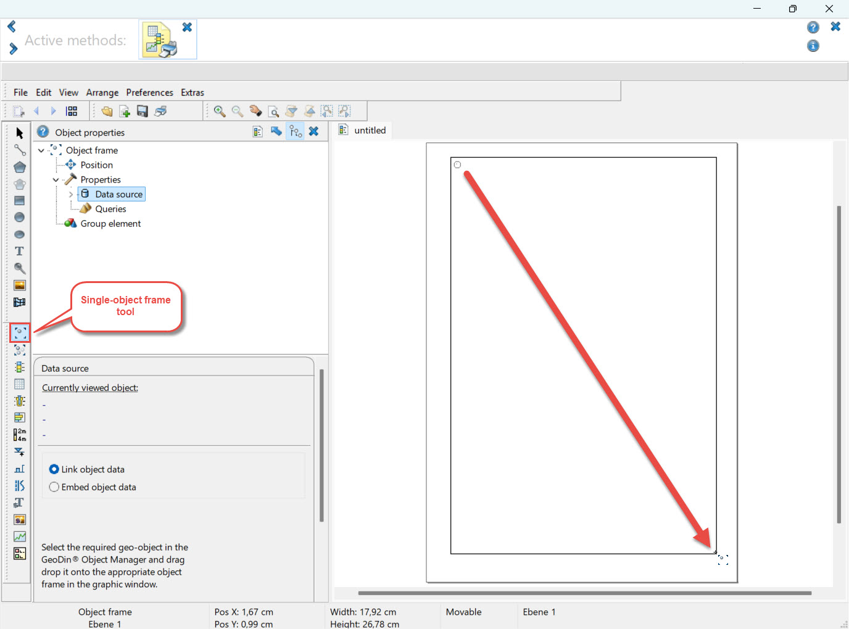Viewport: 849px width, 629px height.
Task: Click the open folder icon
Action: (107, 111)
